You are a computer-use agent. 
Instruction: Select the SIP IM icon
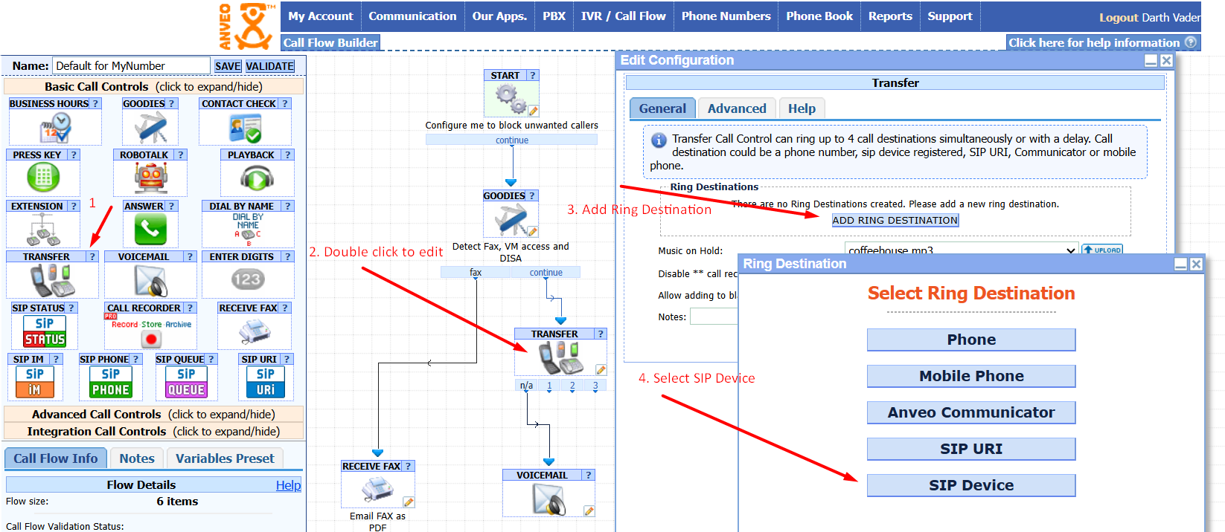pyautogui.click(x=34, y=382)
